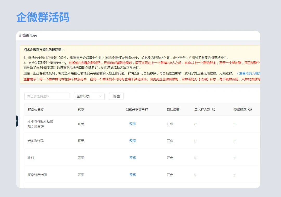The width and height of the screenshot is (281, 197).
Task: Select the 我的群活码 row name
Action: coord(36,141)
